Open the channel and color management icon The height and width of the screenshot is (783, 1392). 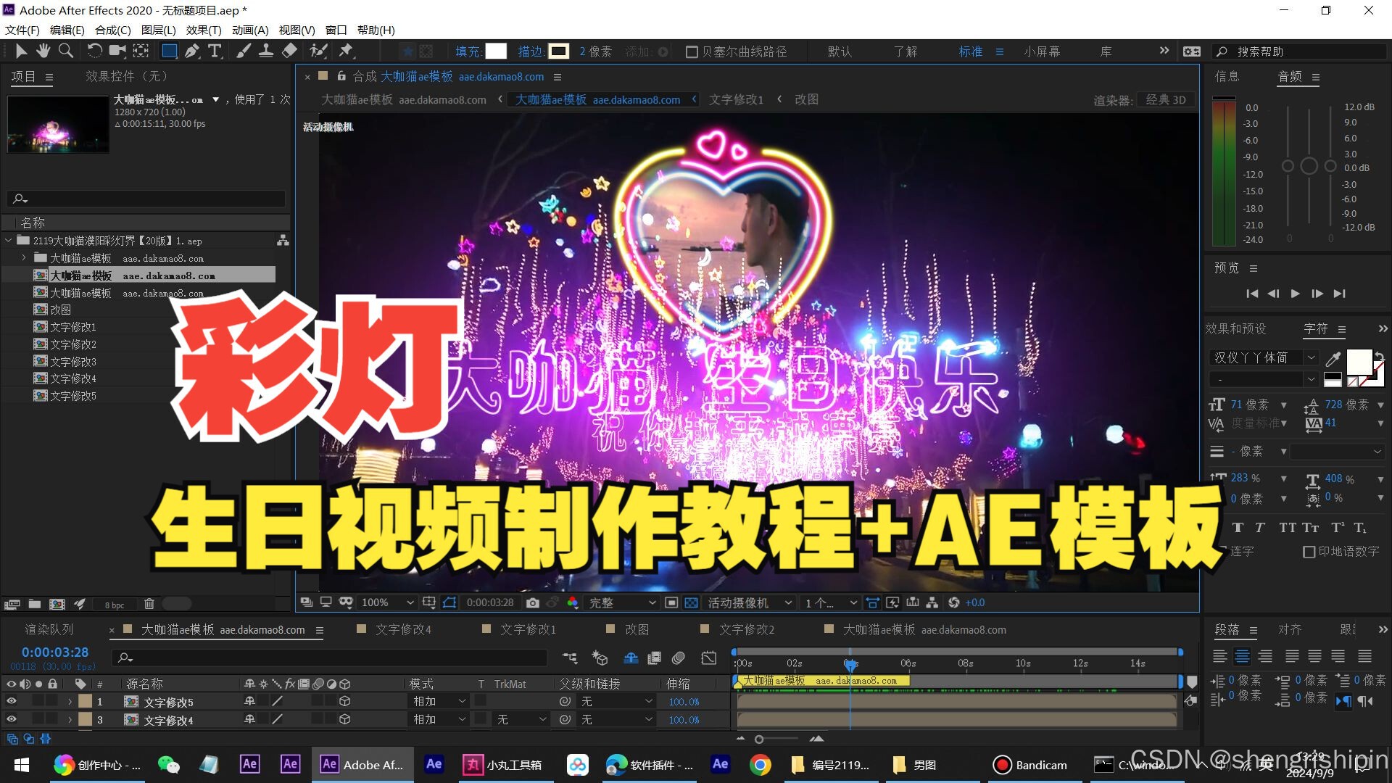[x=573, y=602]
